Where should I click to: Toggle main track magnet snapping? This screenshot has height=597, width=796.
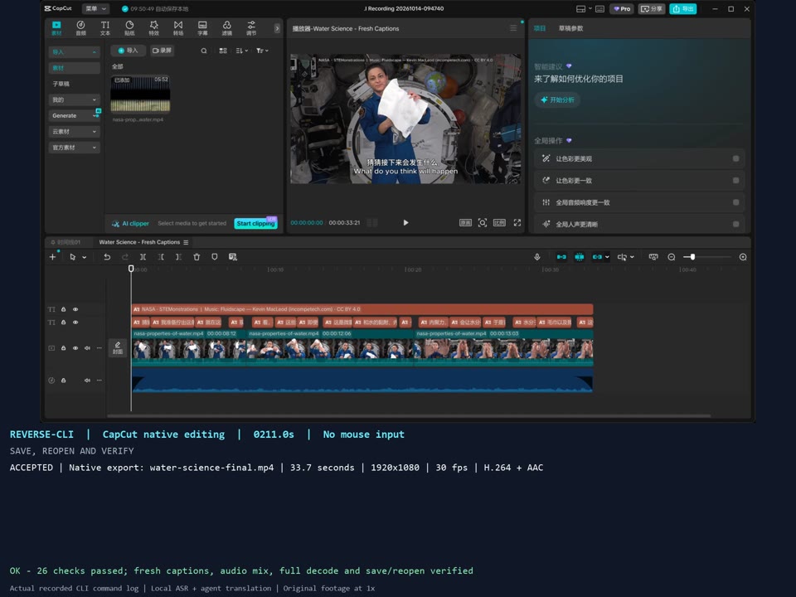[561, 257]
